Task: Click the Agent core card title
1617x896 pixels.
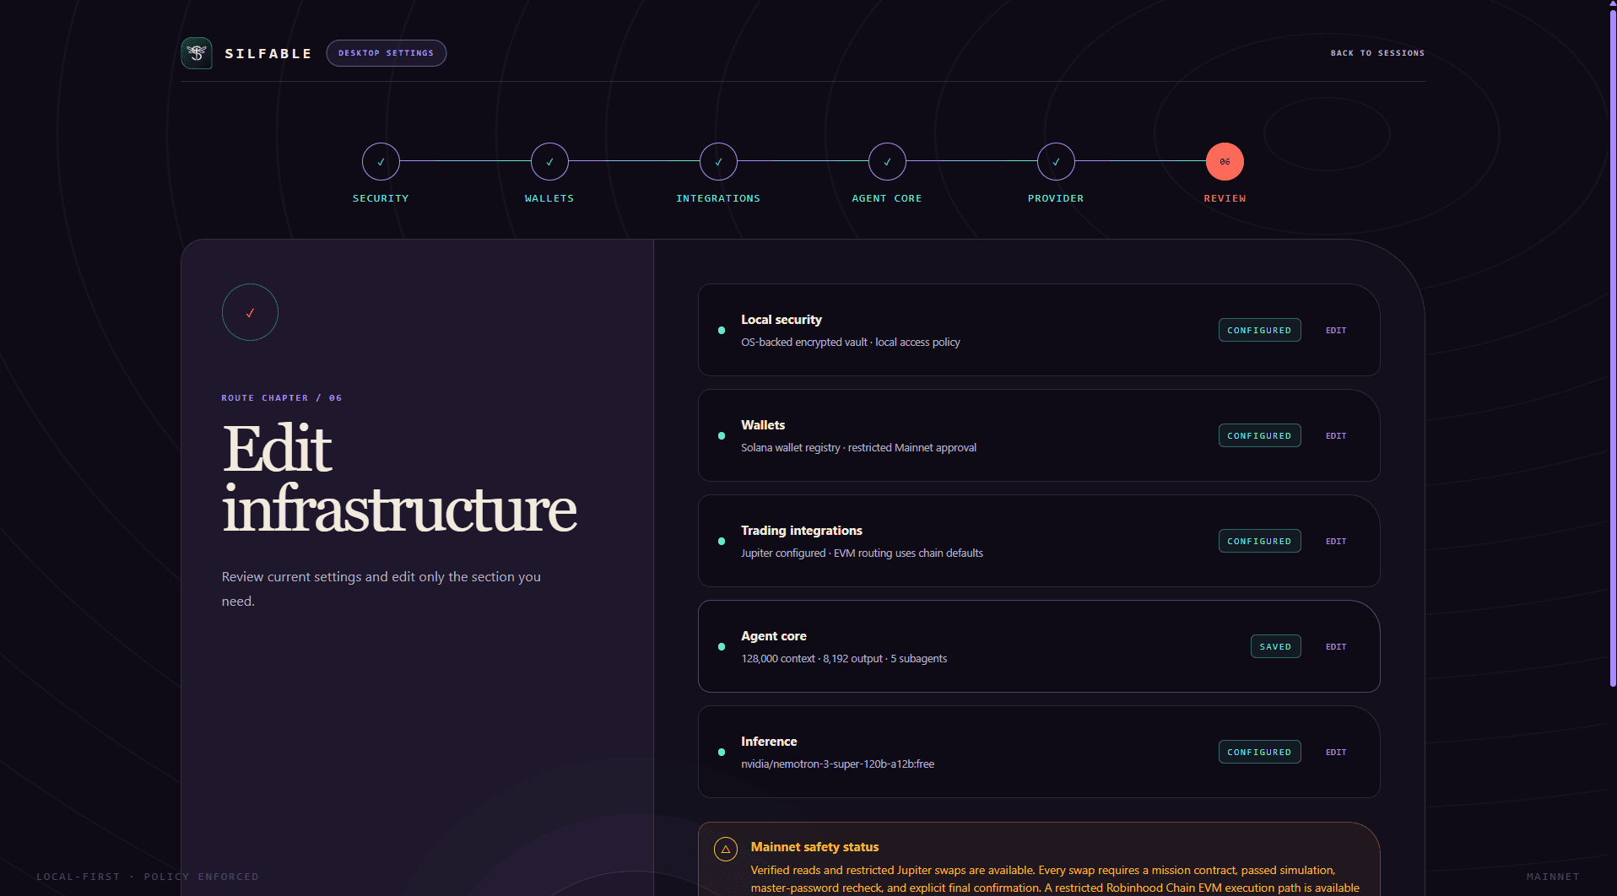Action: [x=774, y=636]
